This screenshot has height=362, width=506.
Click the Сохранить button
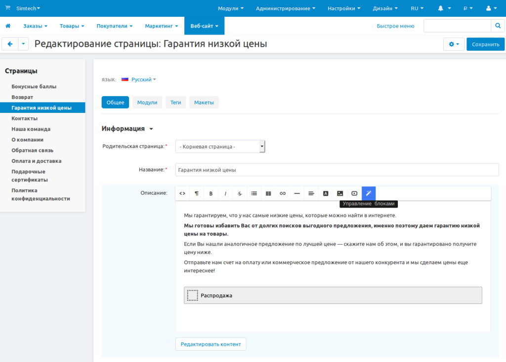(x=486, y=44)
